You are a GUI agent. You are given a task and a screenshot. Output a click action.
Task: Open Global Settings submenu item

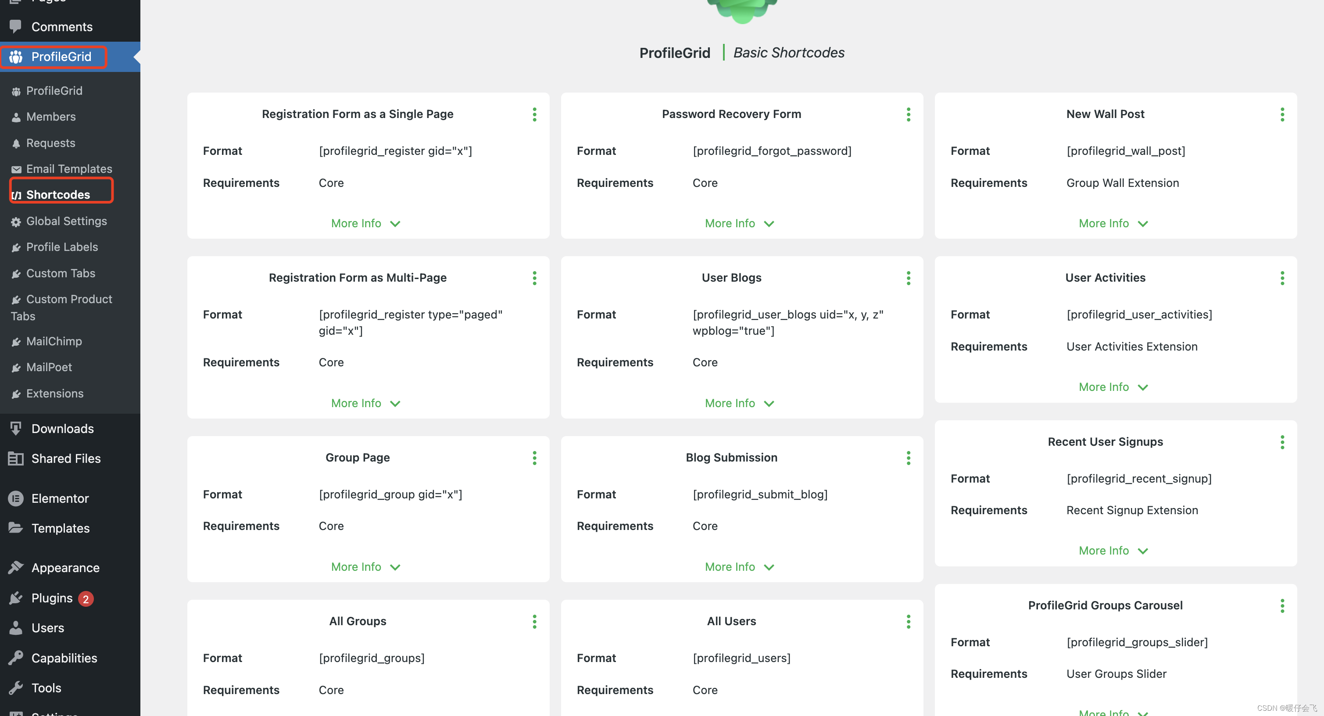(x=66, y=221)
